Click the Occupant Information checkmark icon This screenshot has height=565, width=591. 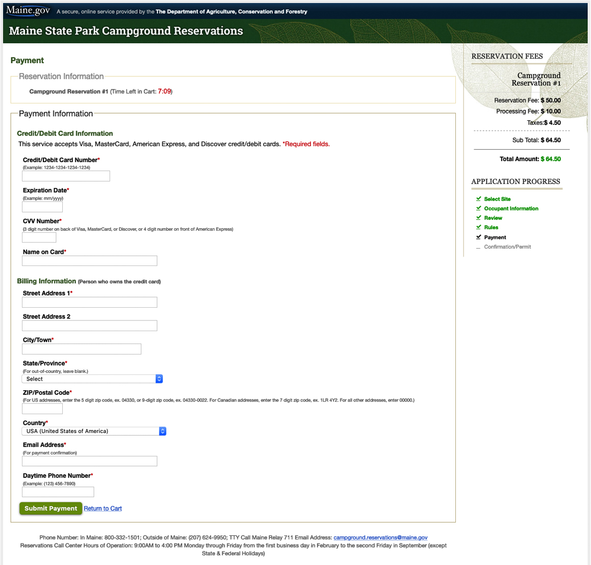point(478,208)
